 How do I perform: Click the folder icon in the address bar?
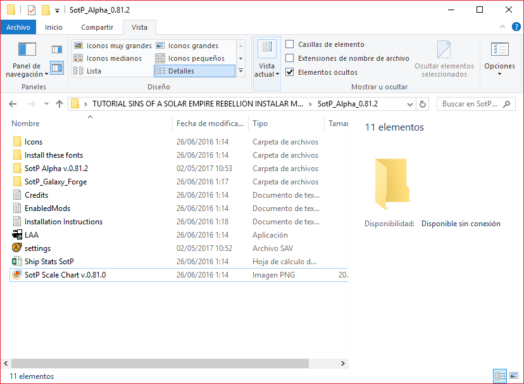(x=75, y=104)
